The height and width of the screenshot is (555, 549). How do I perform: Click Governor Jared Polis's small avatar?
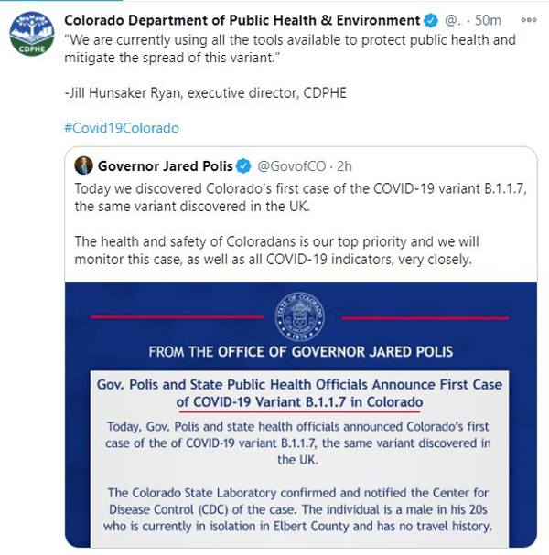pos(83,165)
